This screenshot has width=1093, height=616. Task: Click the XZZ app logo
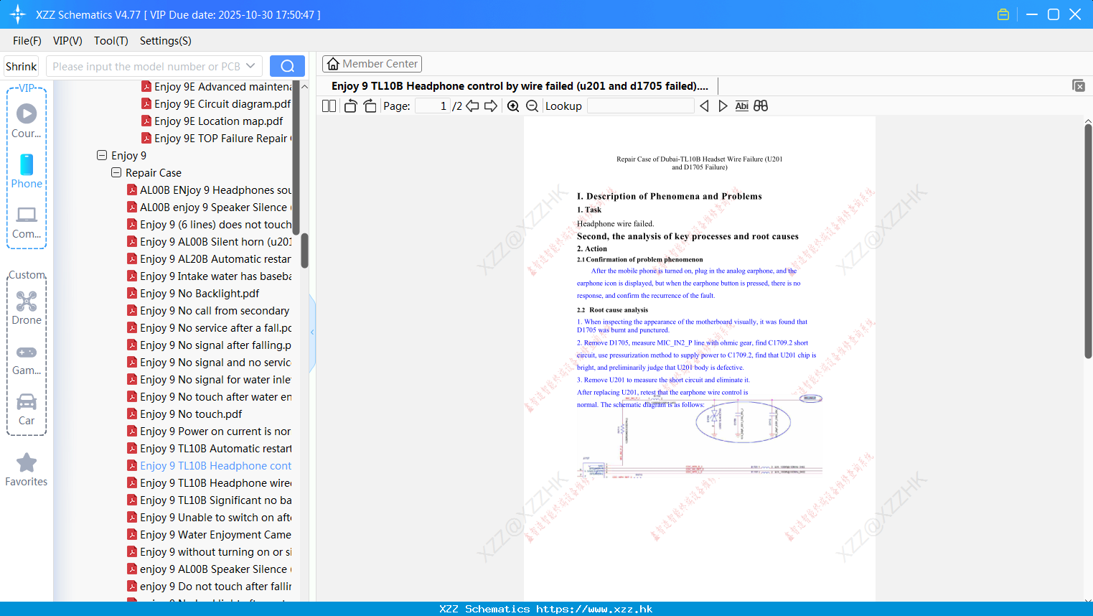pyautogui.click(x=18, y=14)
